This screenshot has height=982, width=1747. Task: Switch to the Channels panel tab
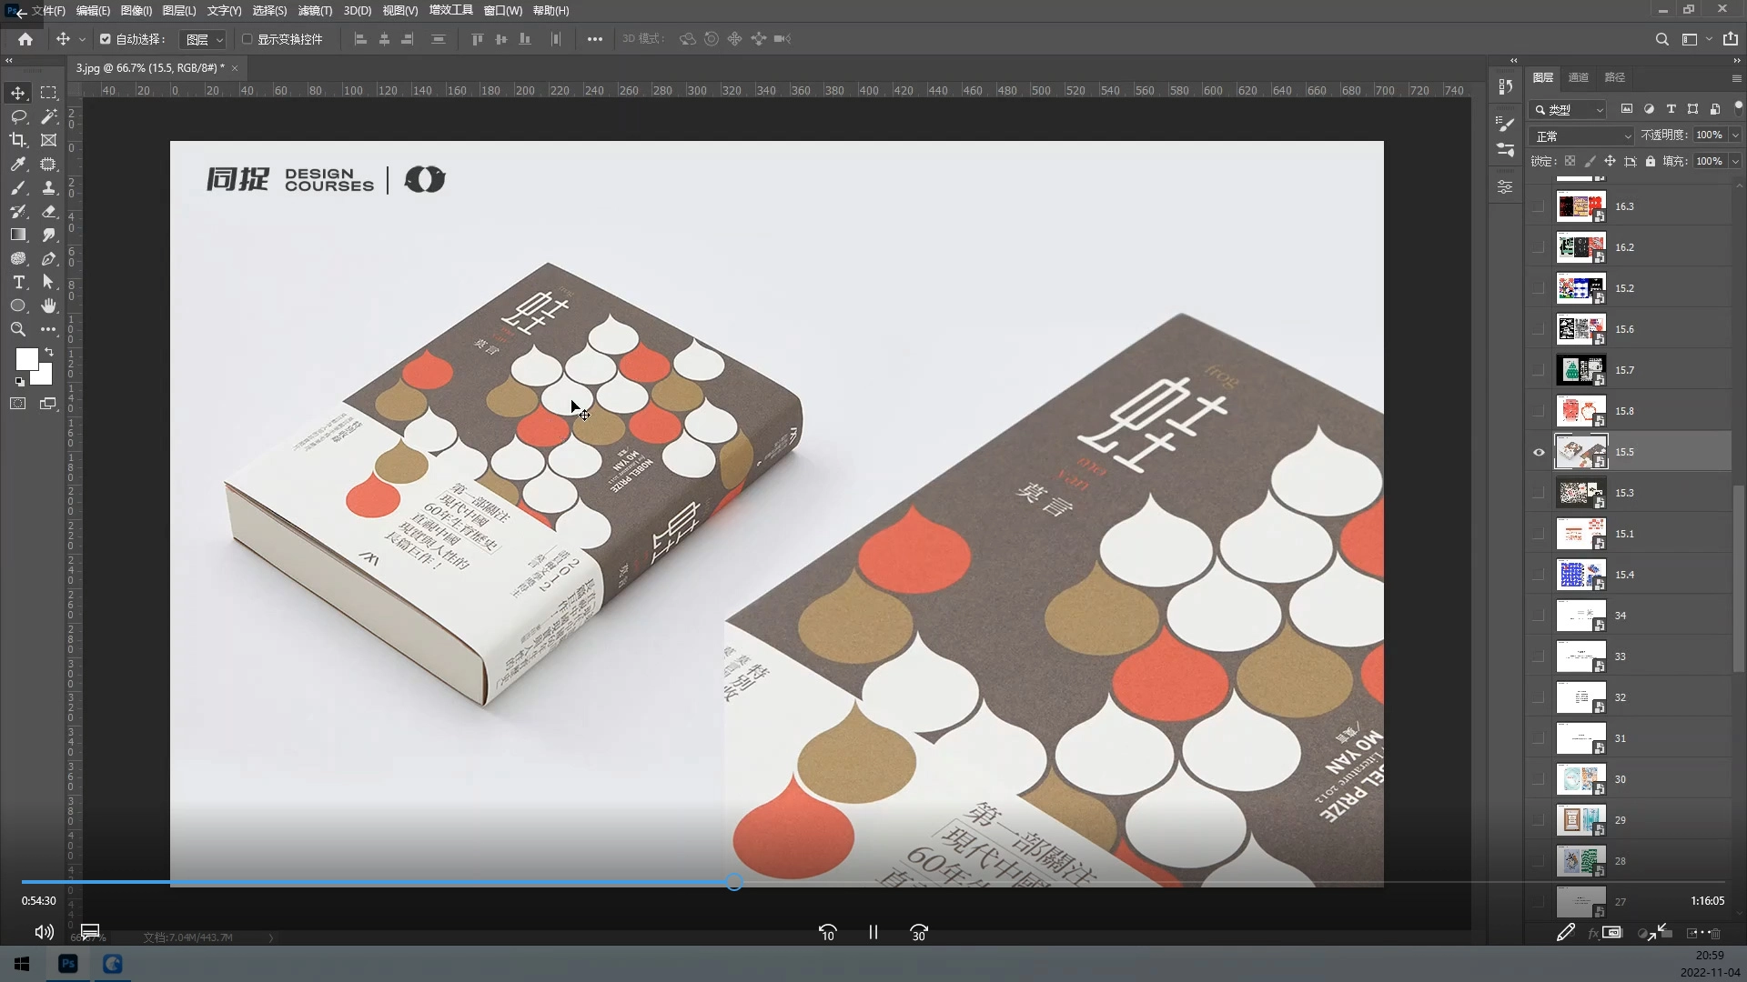1579,77
